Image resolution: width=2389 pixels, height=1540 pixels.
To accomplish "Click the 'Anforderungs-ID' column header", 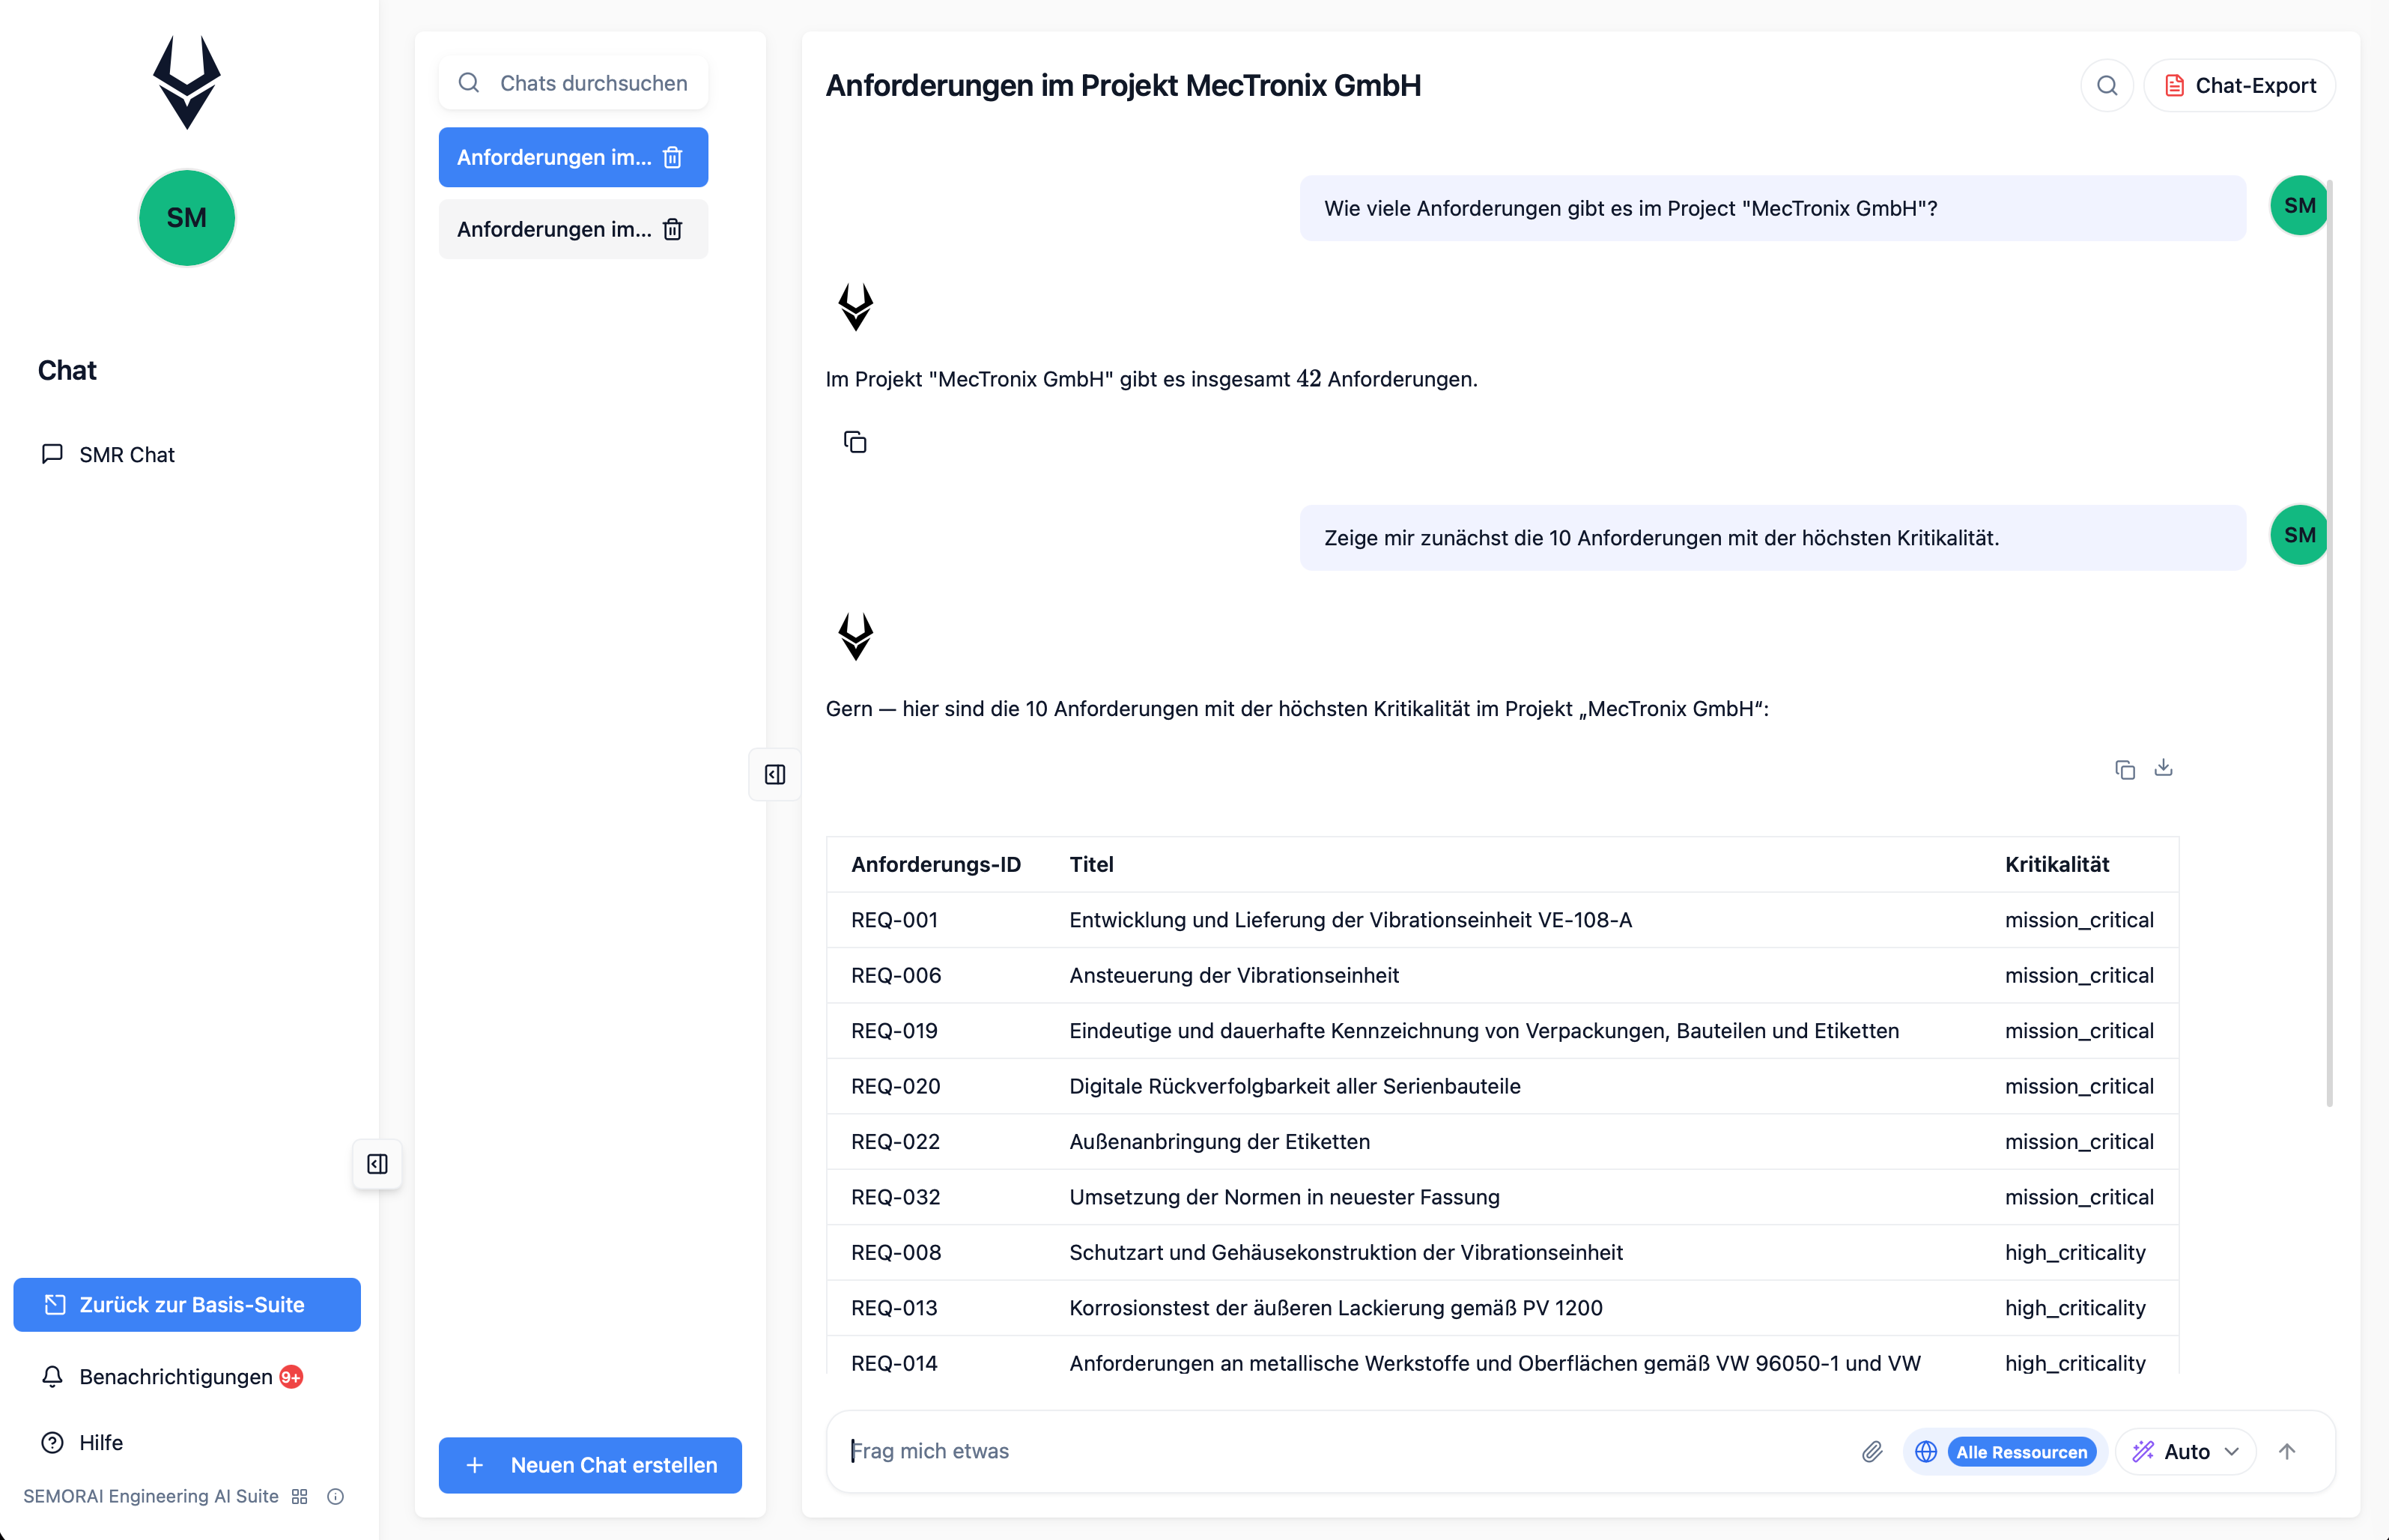I will pos(935,865).
